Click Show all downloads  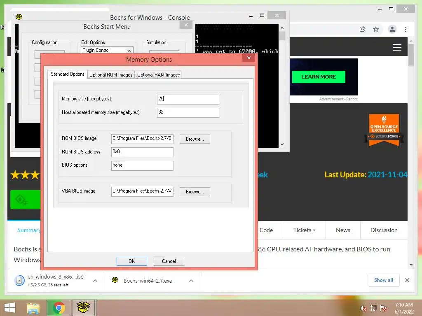click(x=384, y=280)
